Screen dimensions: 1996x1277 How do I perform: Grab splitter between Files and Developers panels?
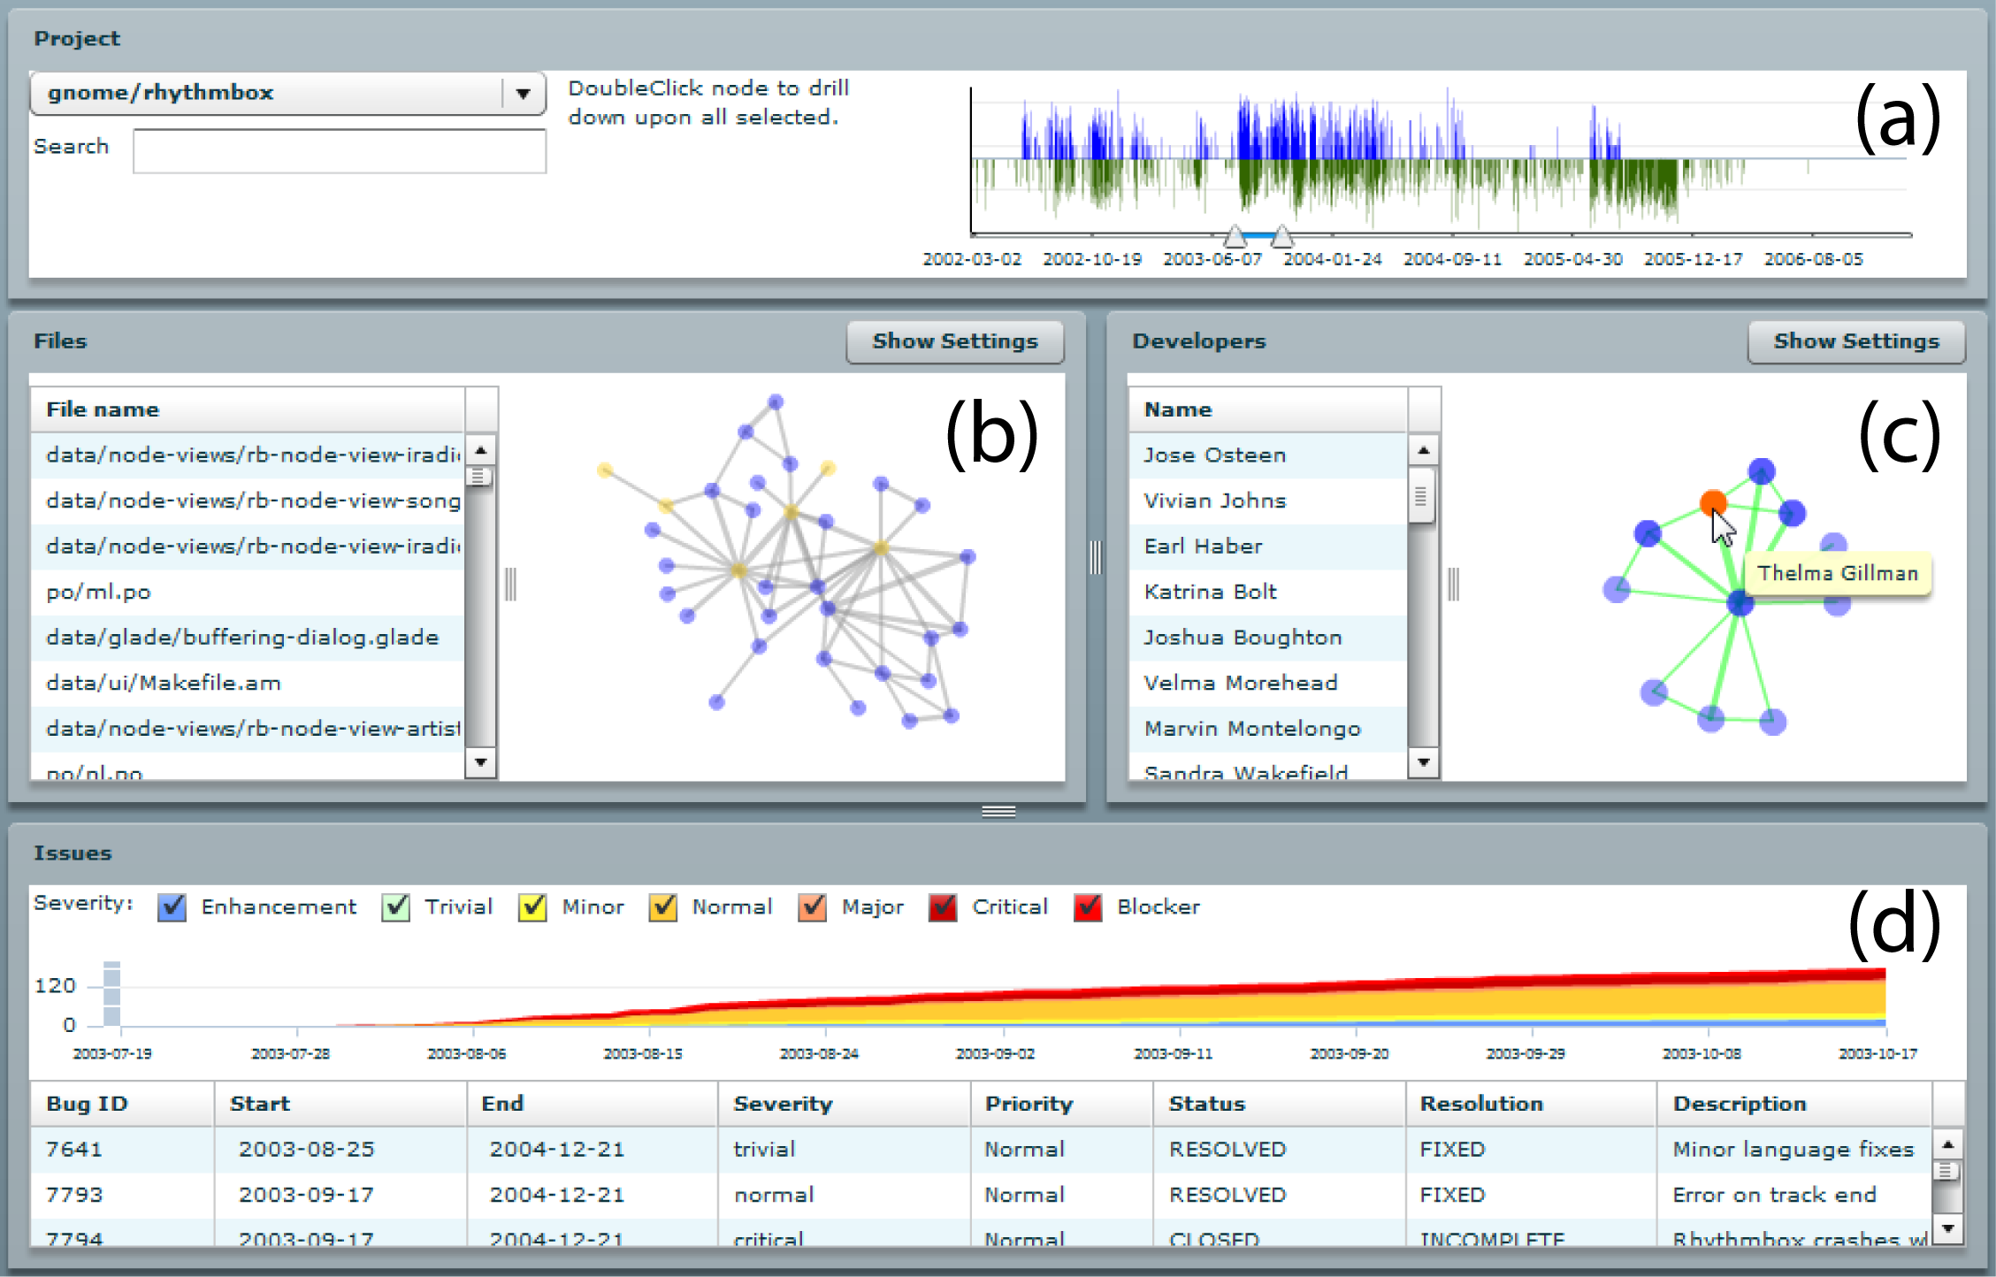click(x=1096, y=558)
